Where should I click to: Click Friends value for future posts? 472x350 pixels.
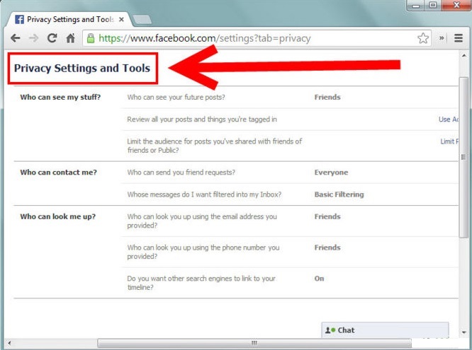327,98
